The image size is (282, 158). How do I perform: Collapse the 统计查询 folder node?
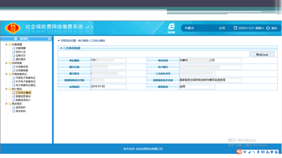[x=6, y=89]
